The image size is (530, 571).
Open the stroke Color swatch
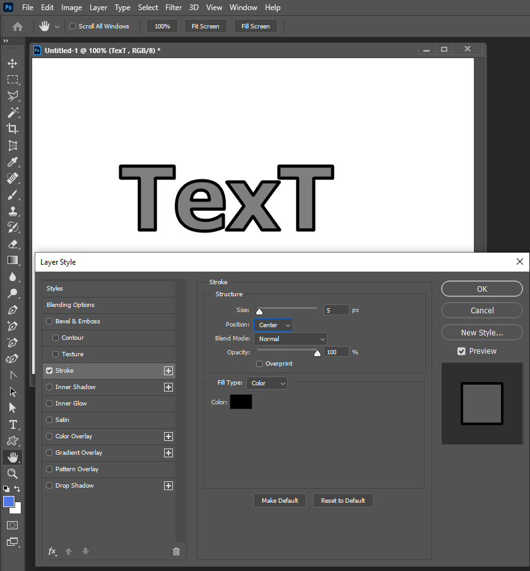click(240, 401)
